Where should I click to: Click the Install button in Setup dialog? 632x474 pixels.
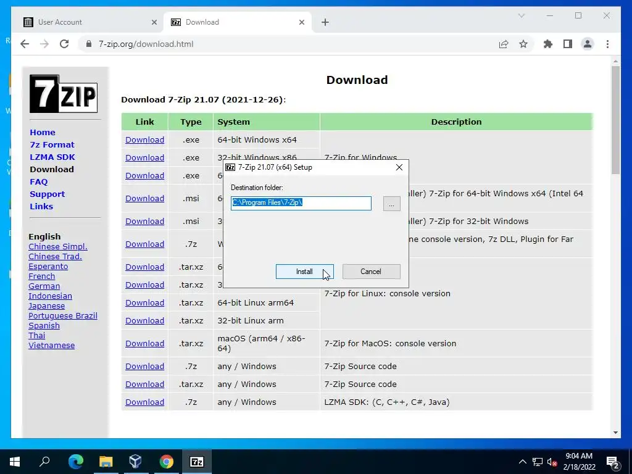pos(304,272)
